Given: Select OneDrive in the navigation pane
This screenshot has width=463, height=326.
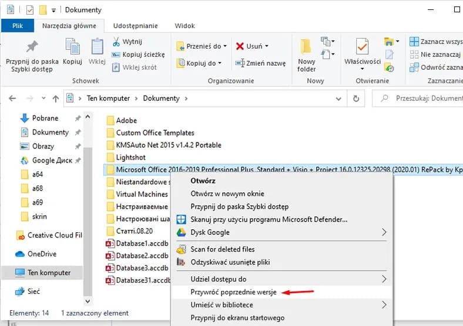Looking at the screenshot, I should click(42, 254).
